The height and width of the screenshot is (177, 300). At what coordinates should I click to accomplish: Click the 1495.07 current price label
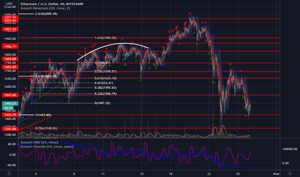[x=10, y=104]
